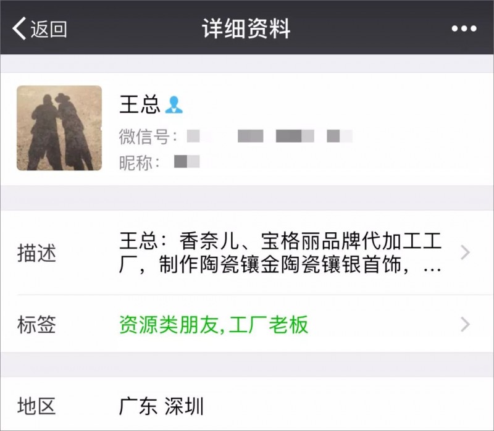Tap the blurred WeChat ID value
Image resolution: width=494 pixels, height=431 pixels.
click(270, 136)
